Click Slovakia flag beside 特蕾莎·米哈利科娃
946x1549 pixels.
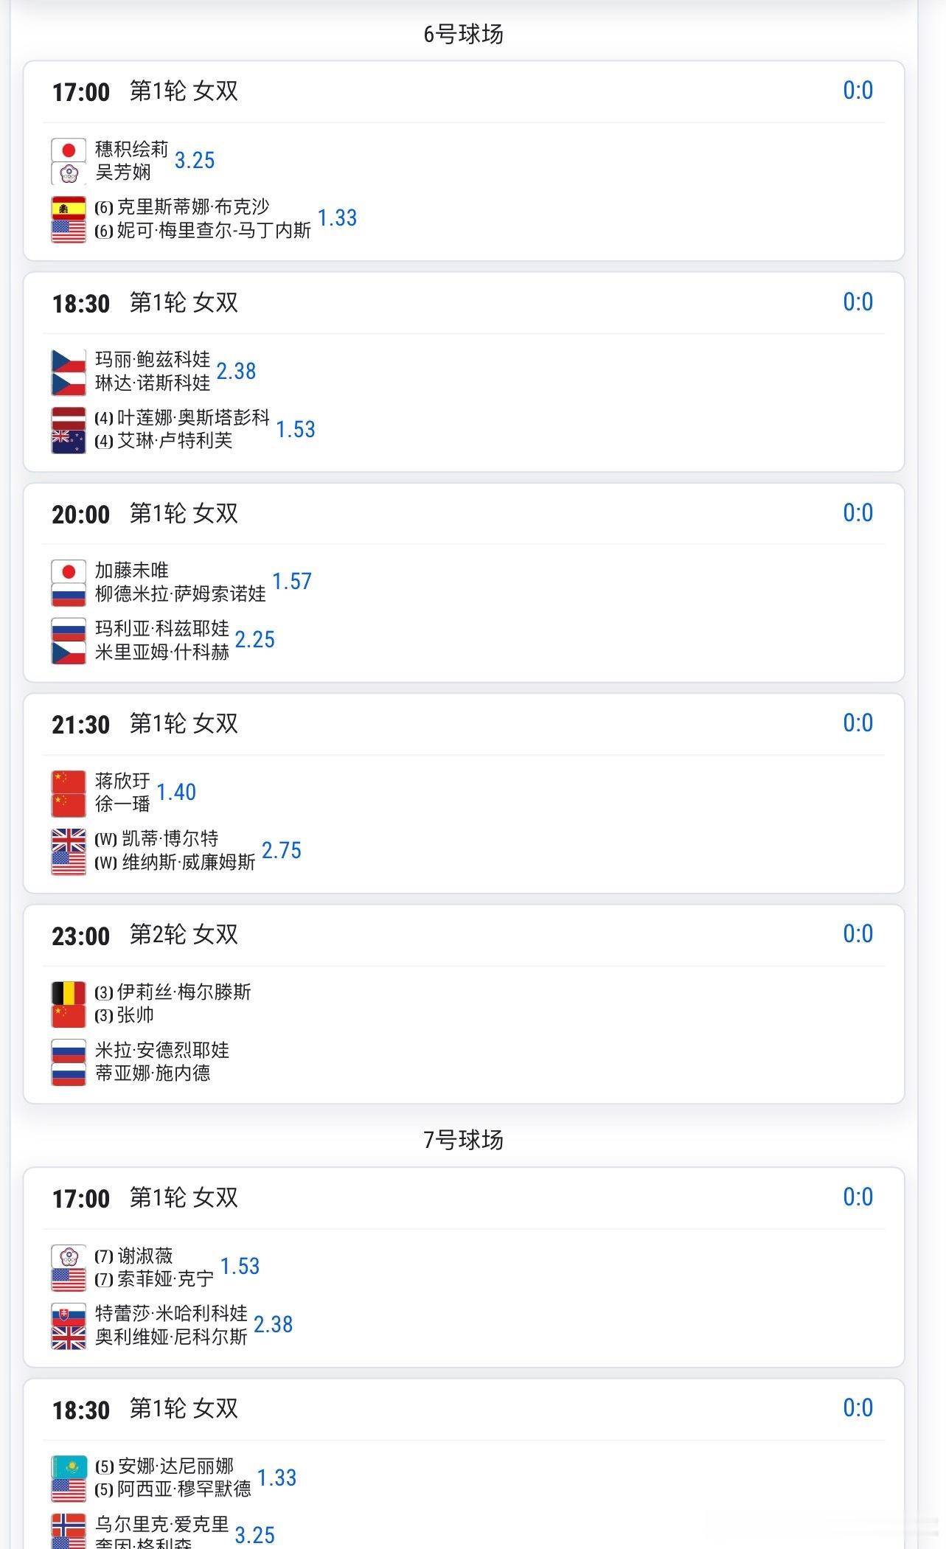[x=69, y=1315]
